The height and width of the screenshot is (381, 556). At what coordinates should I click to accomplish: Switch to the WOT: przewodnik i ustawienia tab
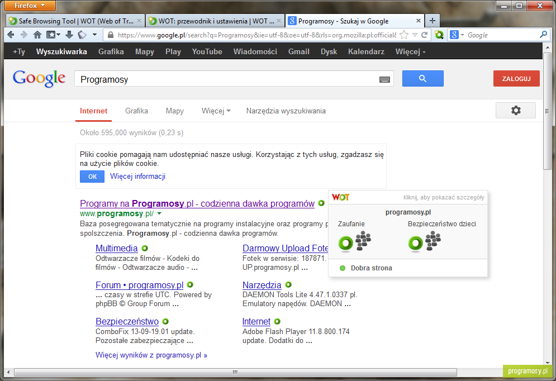pyautogui.click(x=216, y=21)
